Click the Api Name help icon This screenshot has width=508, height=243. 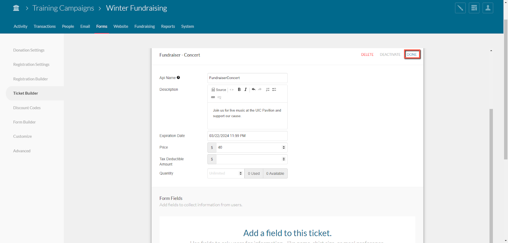pos(178,77)
